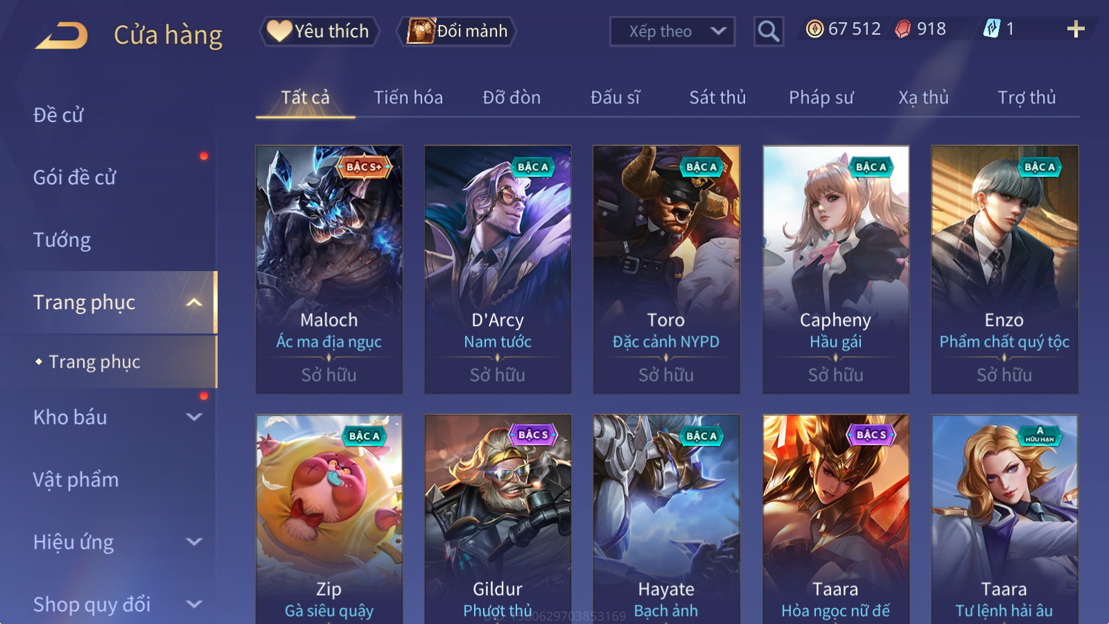This screenshot has height=624, width=1109.
Task: Open the Enzo Phẩm chất quý tộc skin
Action: click(x=1004, y=270)
